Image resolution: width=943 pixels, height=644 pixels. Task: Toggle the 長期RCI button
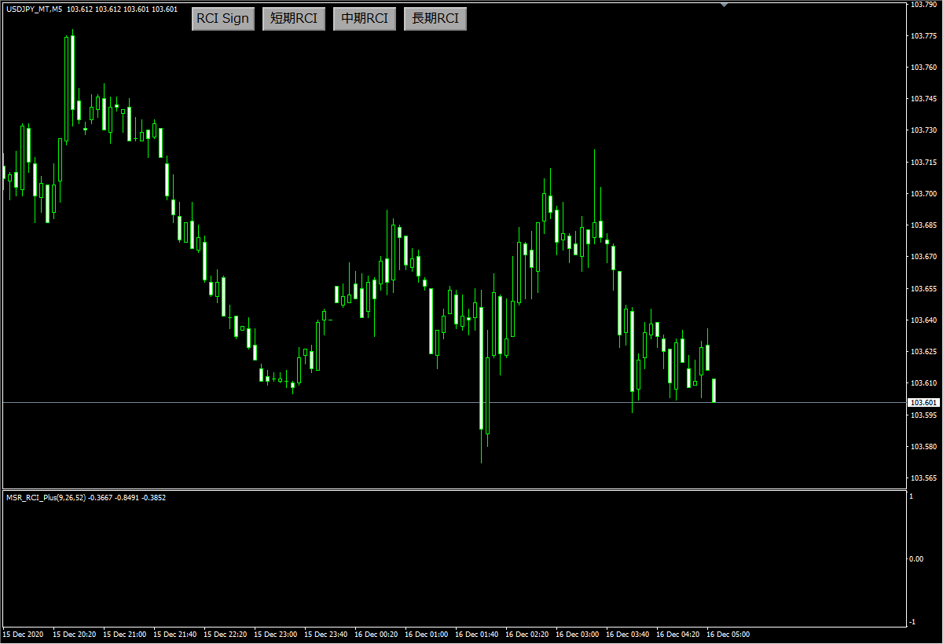click(x=435, y=19)
